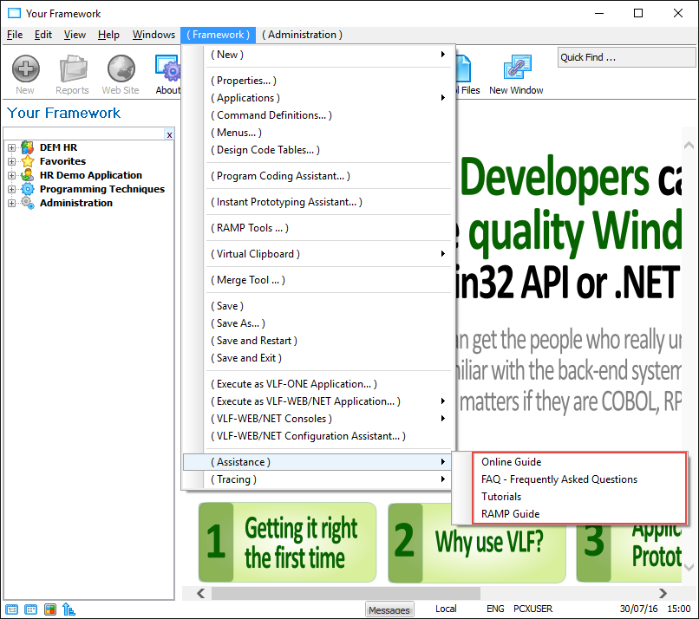Viewport: 699px width, 619px height.
Task: Click the horizontal scrollbar left arrow
Action: click(201, 593)
